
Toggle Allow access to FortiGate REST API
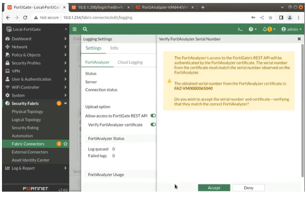153,116
